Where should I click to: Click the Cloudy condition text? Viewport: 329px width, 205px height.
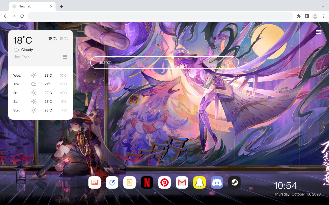[x=27, y=50]
